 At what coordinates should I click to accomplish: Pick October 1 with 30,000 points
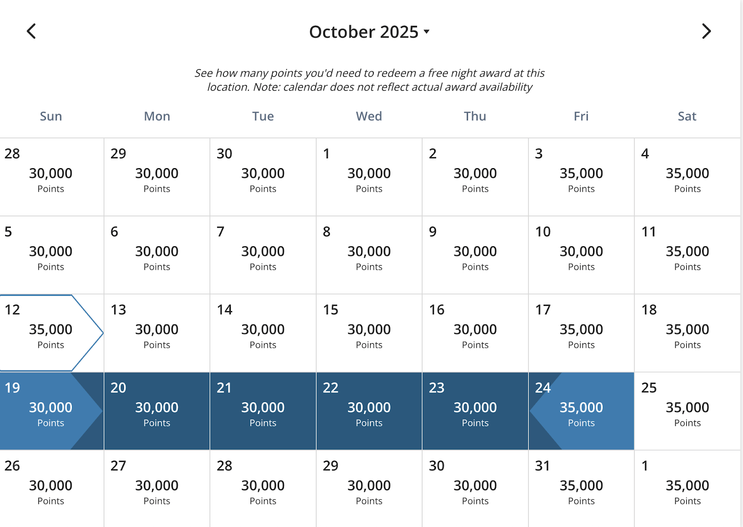(369, 177)
